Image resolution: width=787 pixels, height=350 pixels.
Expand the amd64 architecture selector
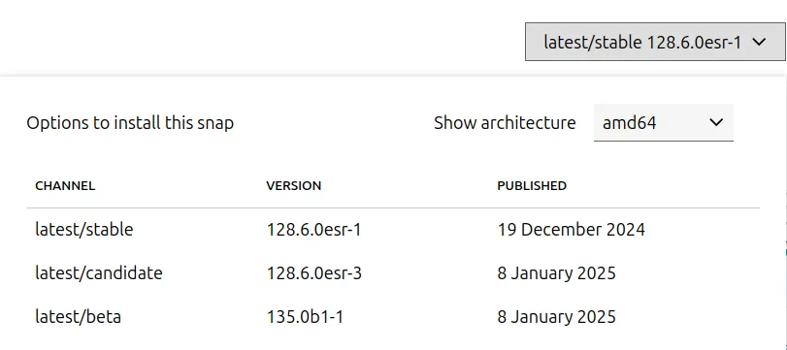(x=663, y=123)
